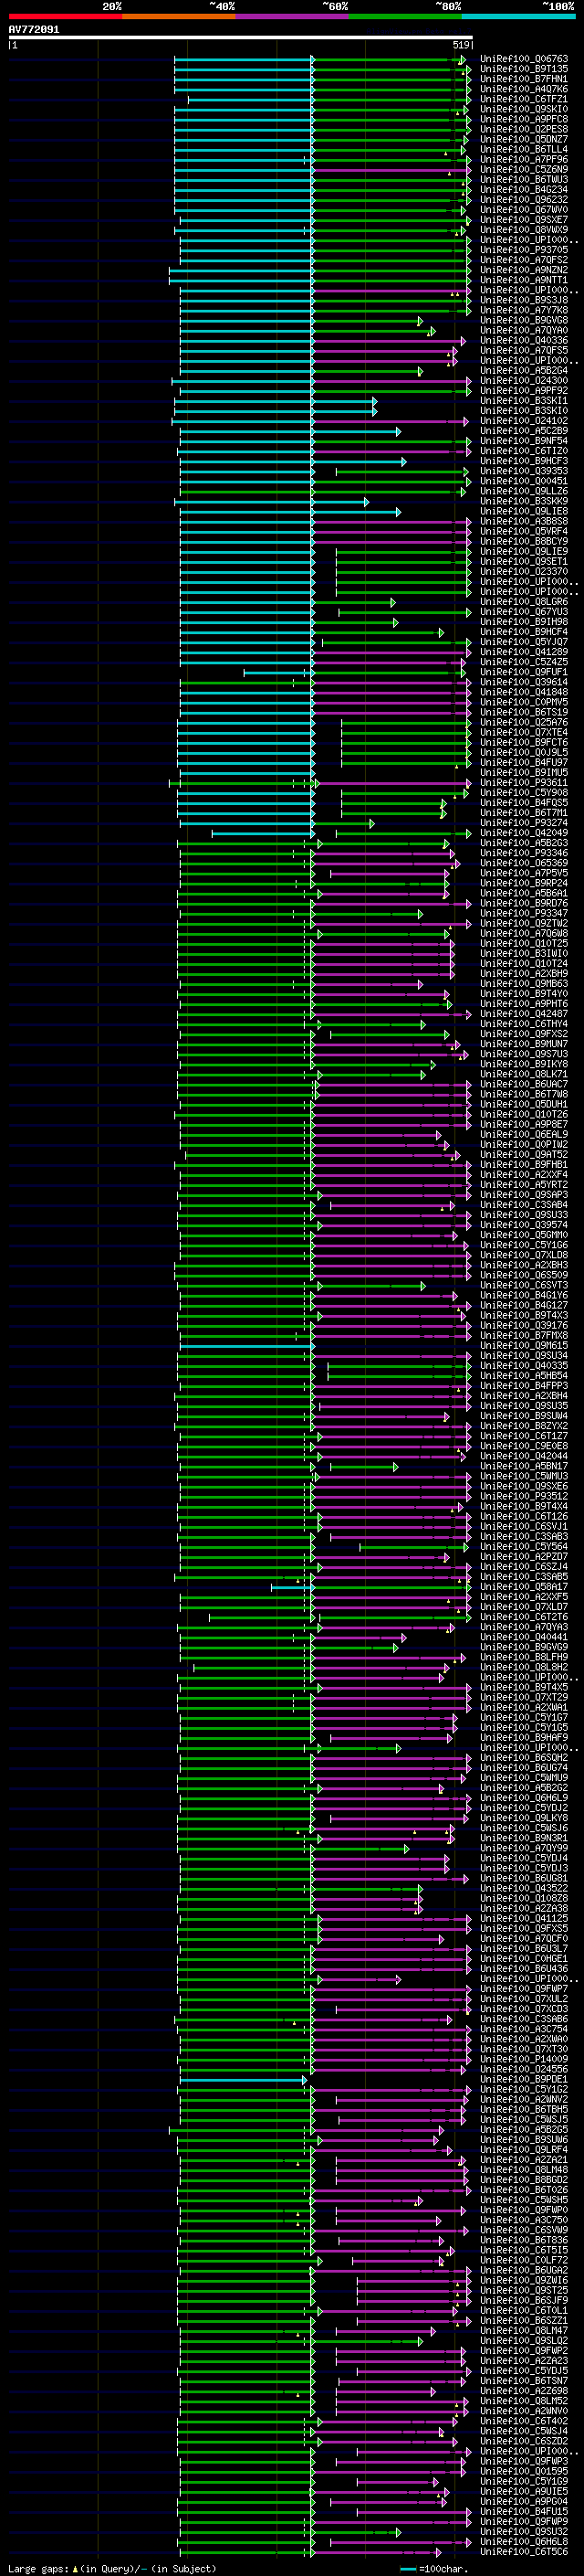Select the UniRef100_Q9LIE8 label
Viewport: 584px width, 2576px height.
coord(524,511)
